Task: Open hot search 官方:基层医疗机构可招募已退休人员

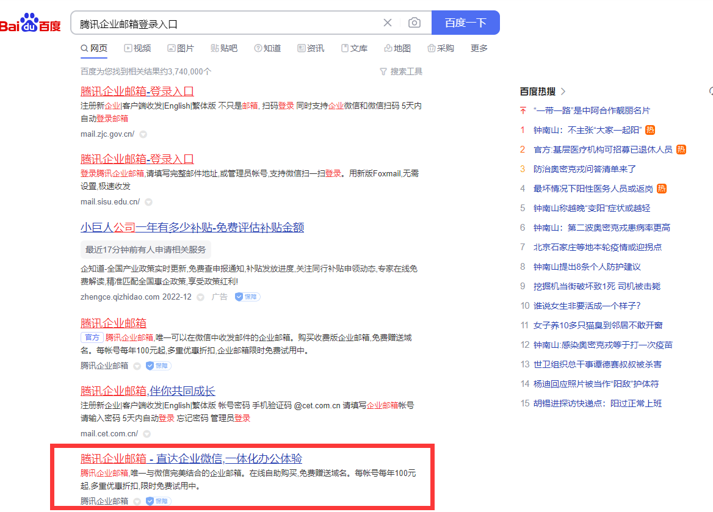Action: [603, 150]
